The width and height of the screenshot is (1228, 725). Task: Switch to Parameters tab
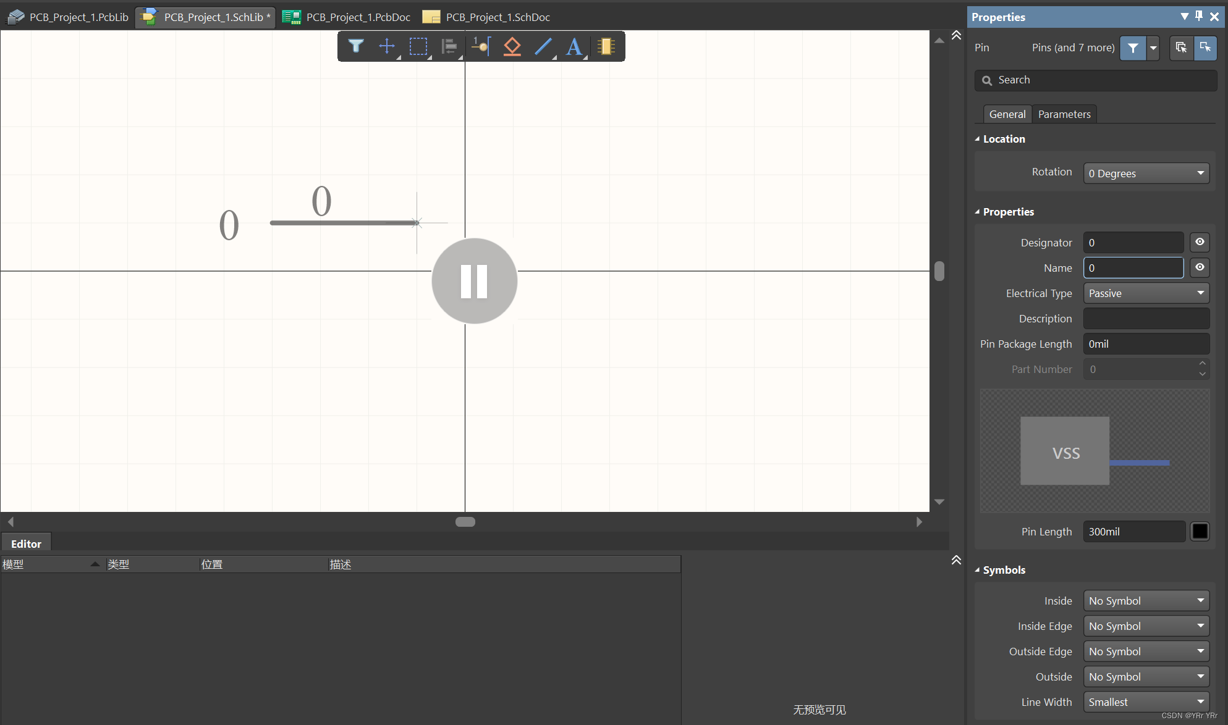tap(1064, 113)
